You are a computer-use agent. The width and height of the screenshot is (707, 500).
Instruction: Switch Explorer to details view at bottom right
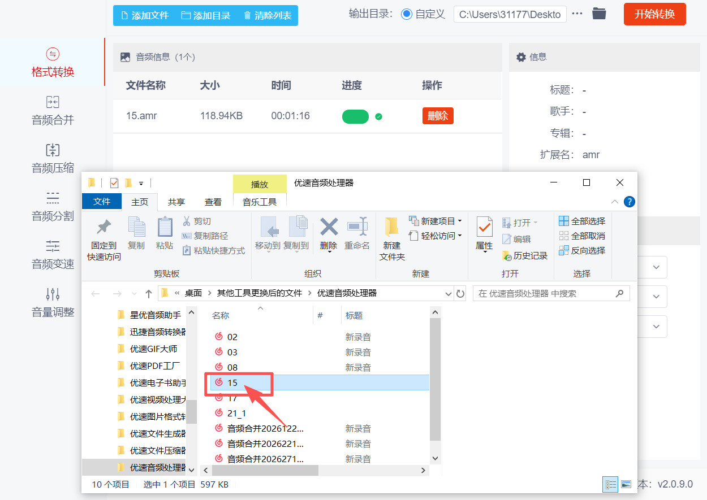click(610, 484)
